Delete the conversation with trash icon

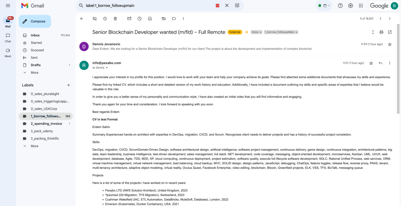116,19
